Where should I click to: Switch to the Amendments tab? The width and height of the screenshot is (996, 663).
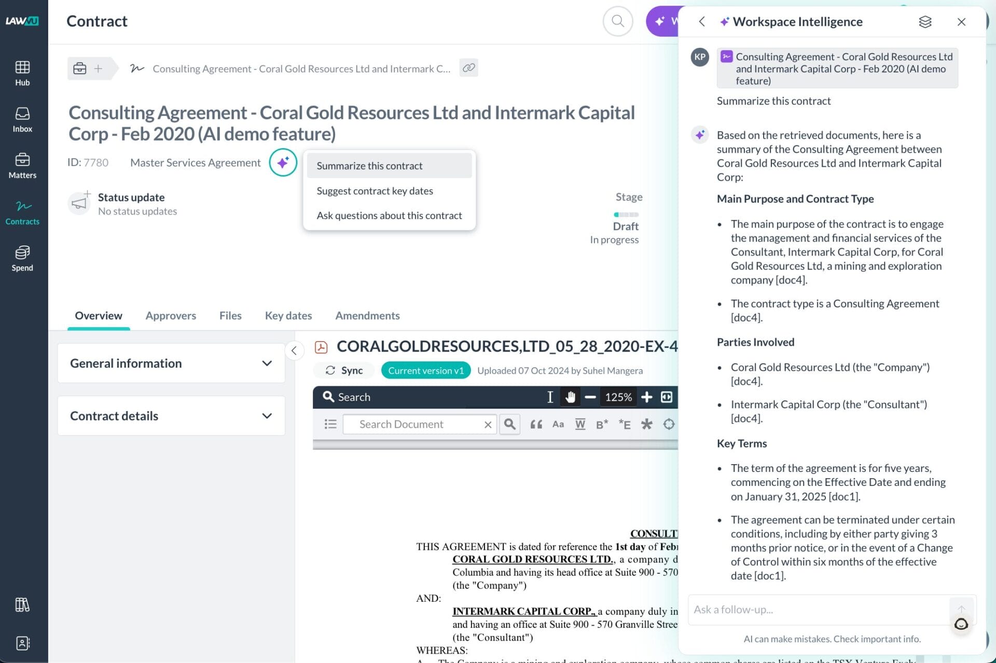click(x=367, y=316)
